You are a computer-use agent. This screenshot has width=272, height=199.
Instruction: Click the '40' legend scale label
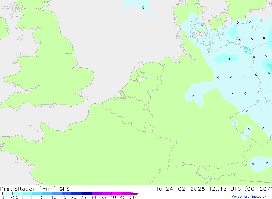tap(113, 197)
